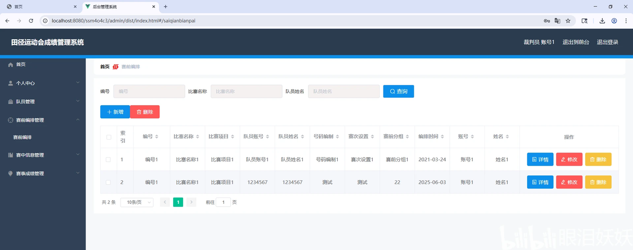Click the translate page icon in address bar
The image size is (633, 250).
coord(557,21)
